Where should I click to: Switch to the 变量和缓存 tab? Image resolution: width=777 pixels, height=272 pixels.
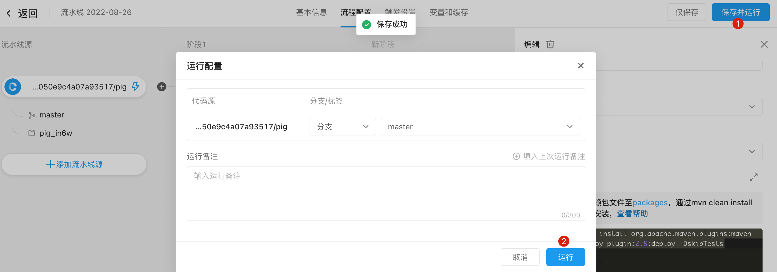tap(449, 12)
